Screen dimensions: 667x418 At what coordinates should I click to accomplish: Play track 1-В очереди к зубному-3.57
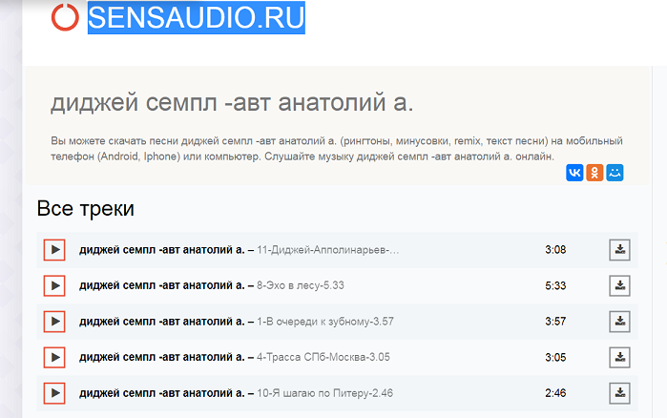click(54, 321)
